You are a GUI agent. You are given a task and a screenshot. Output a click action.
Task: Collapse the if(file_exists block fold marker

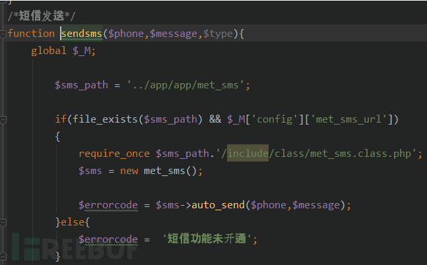pyautogui.click(x=3, y=120)
